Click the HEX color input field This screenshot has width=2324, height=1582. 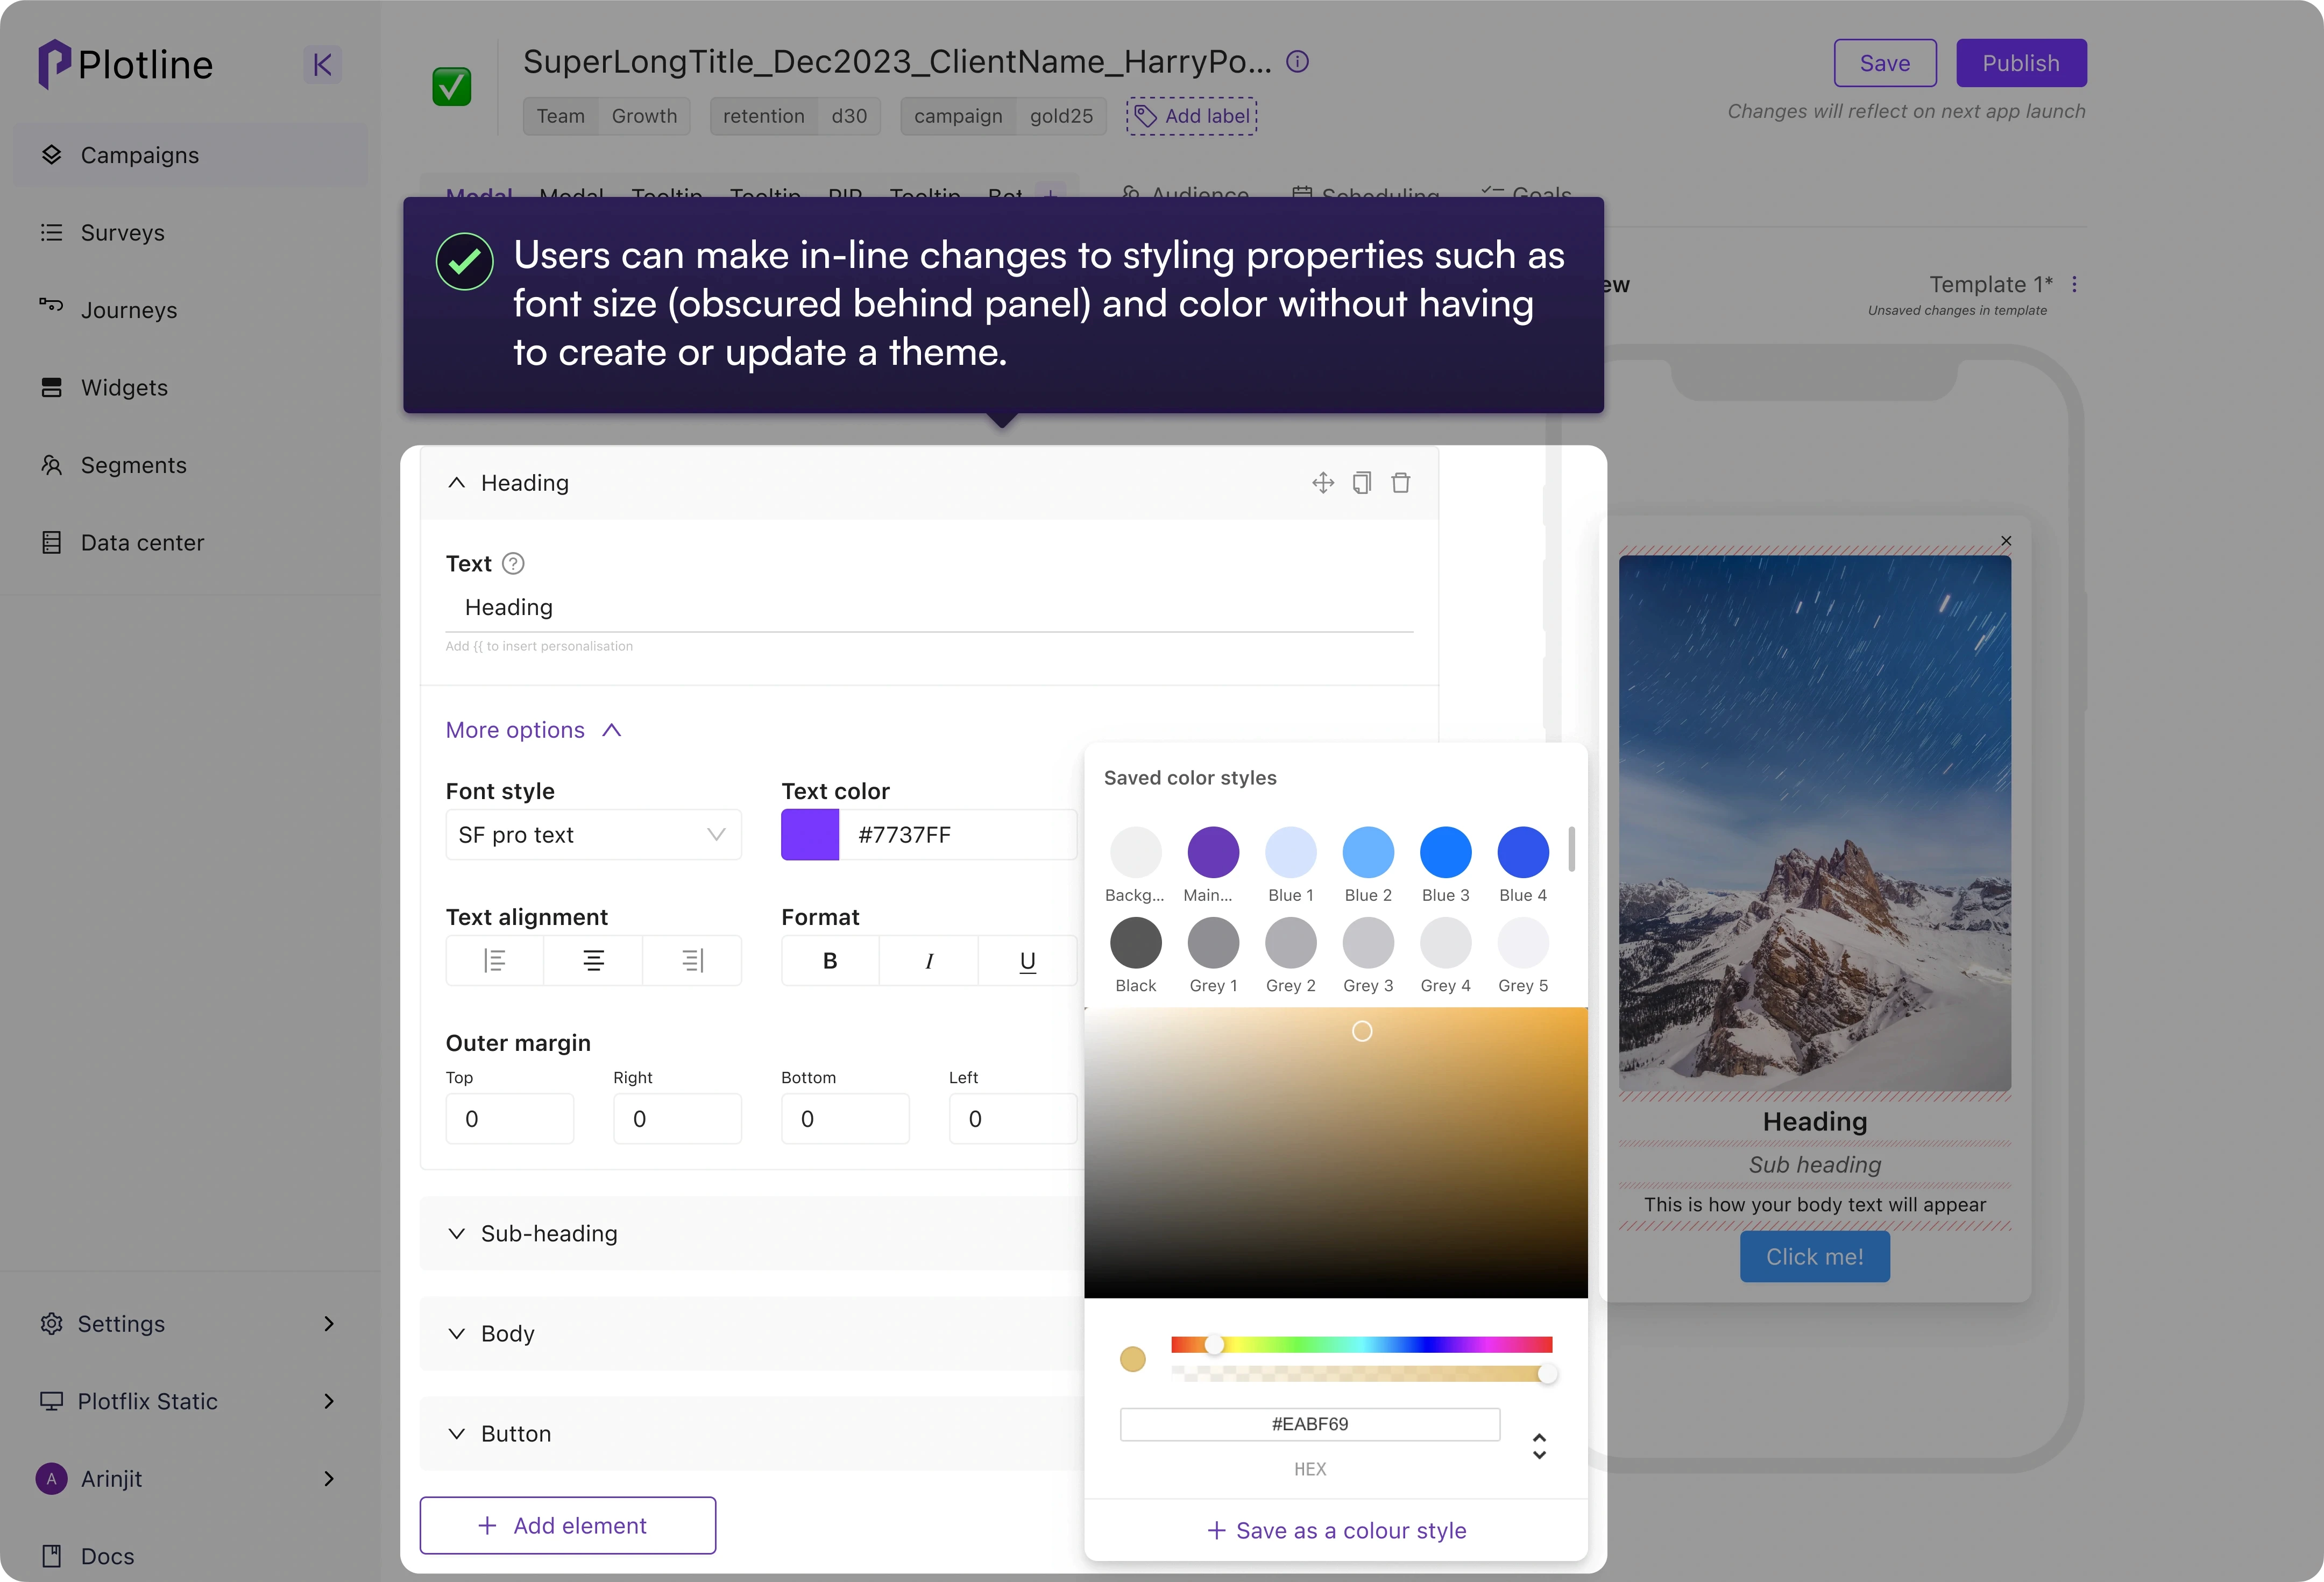[1309, 1424]
